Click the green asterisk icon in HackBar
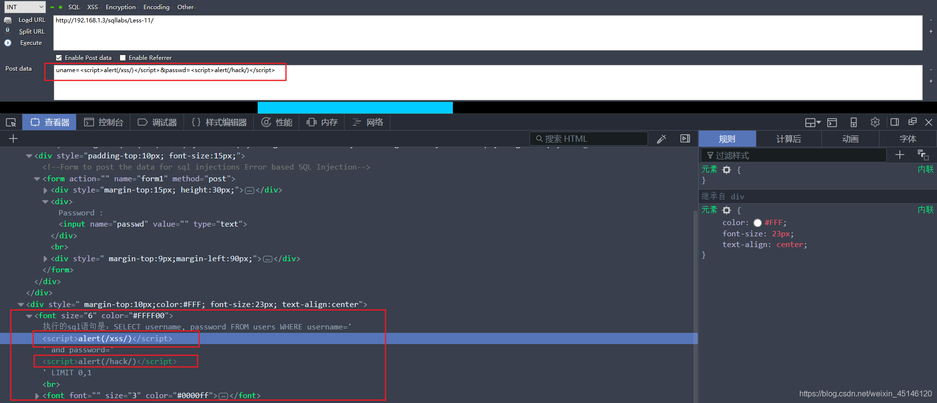This screenshot has width=937, height=403. coord(60,7)
